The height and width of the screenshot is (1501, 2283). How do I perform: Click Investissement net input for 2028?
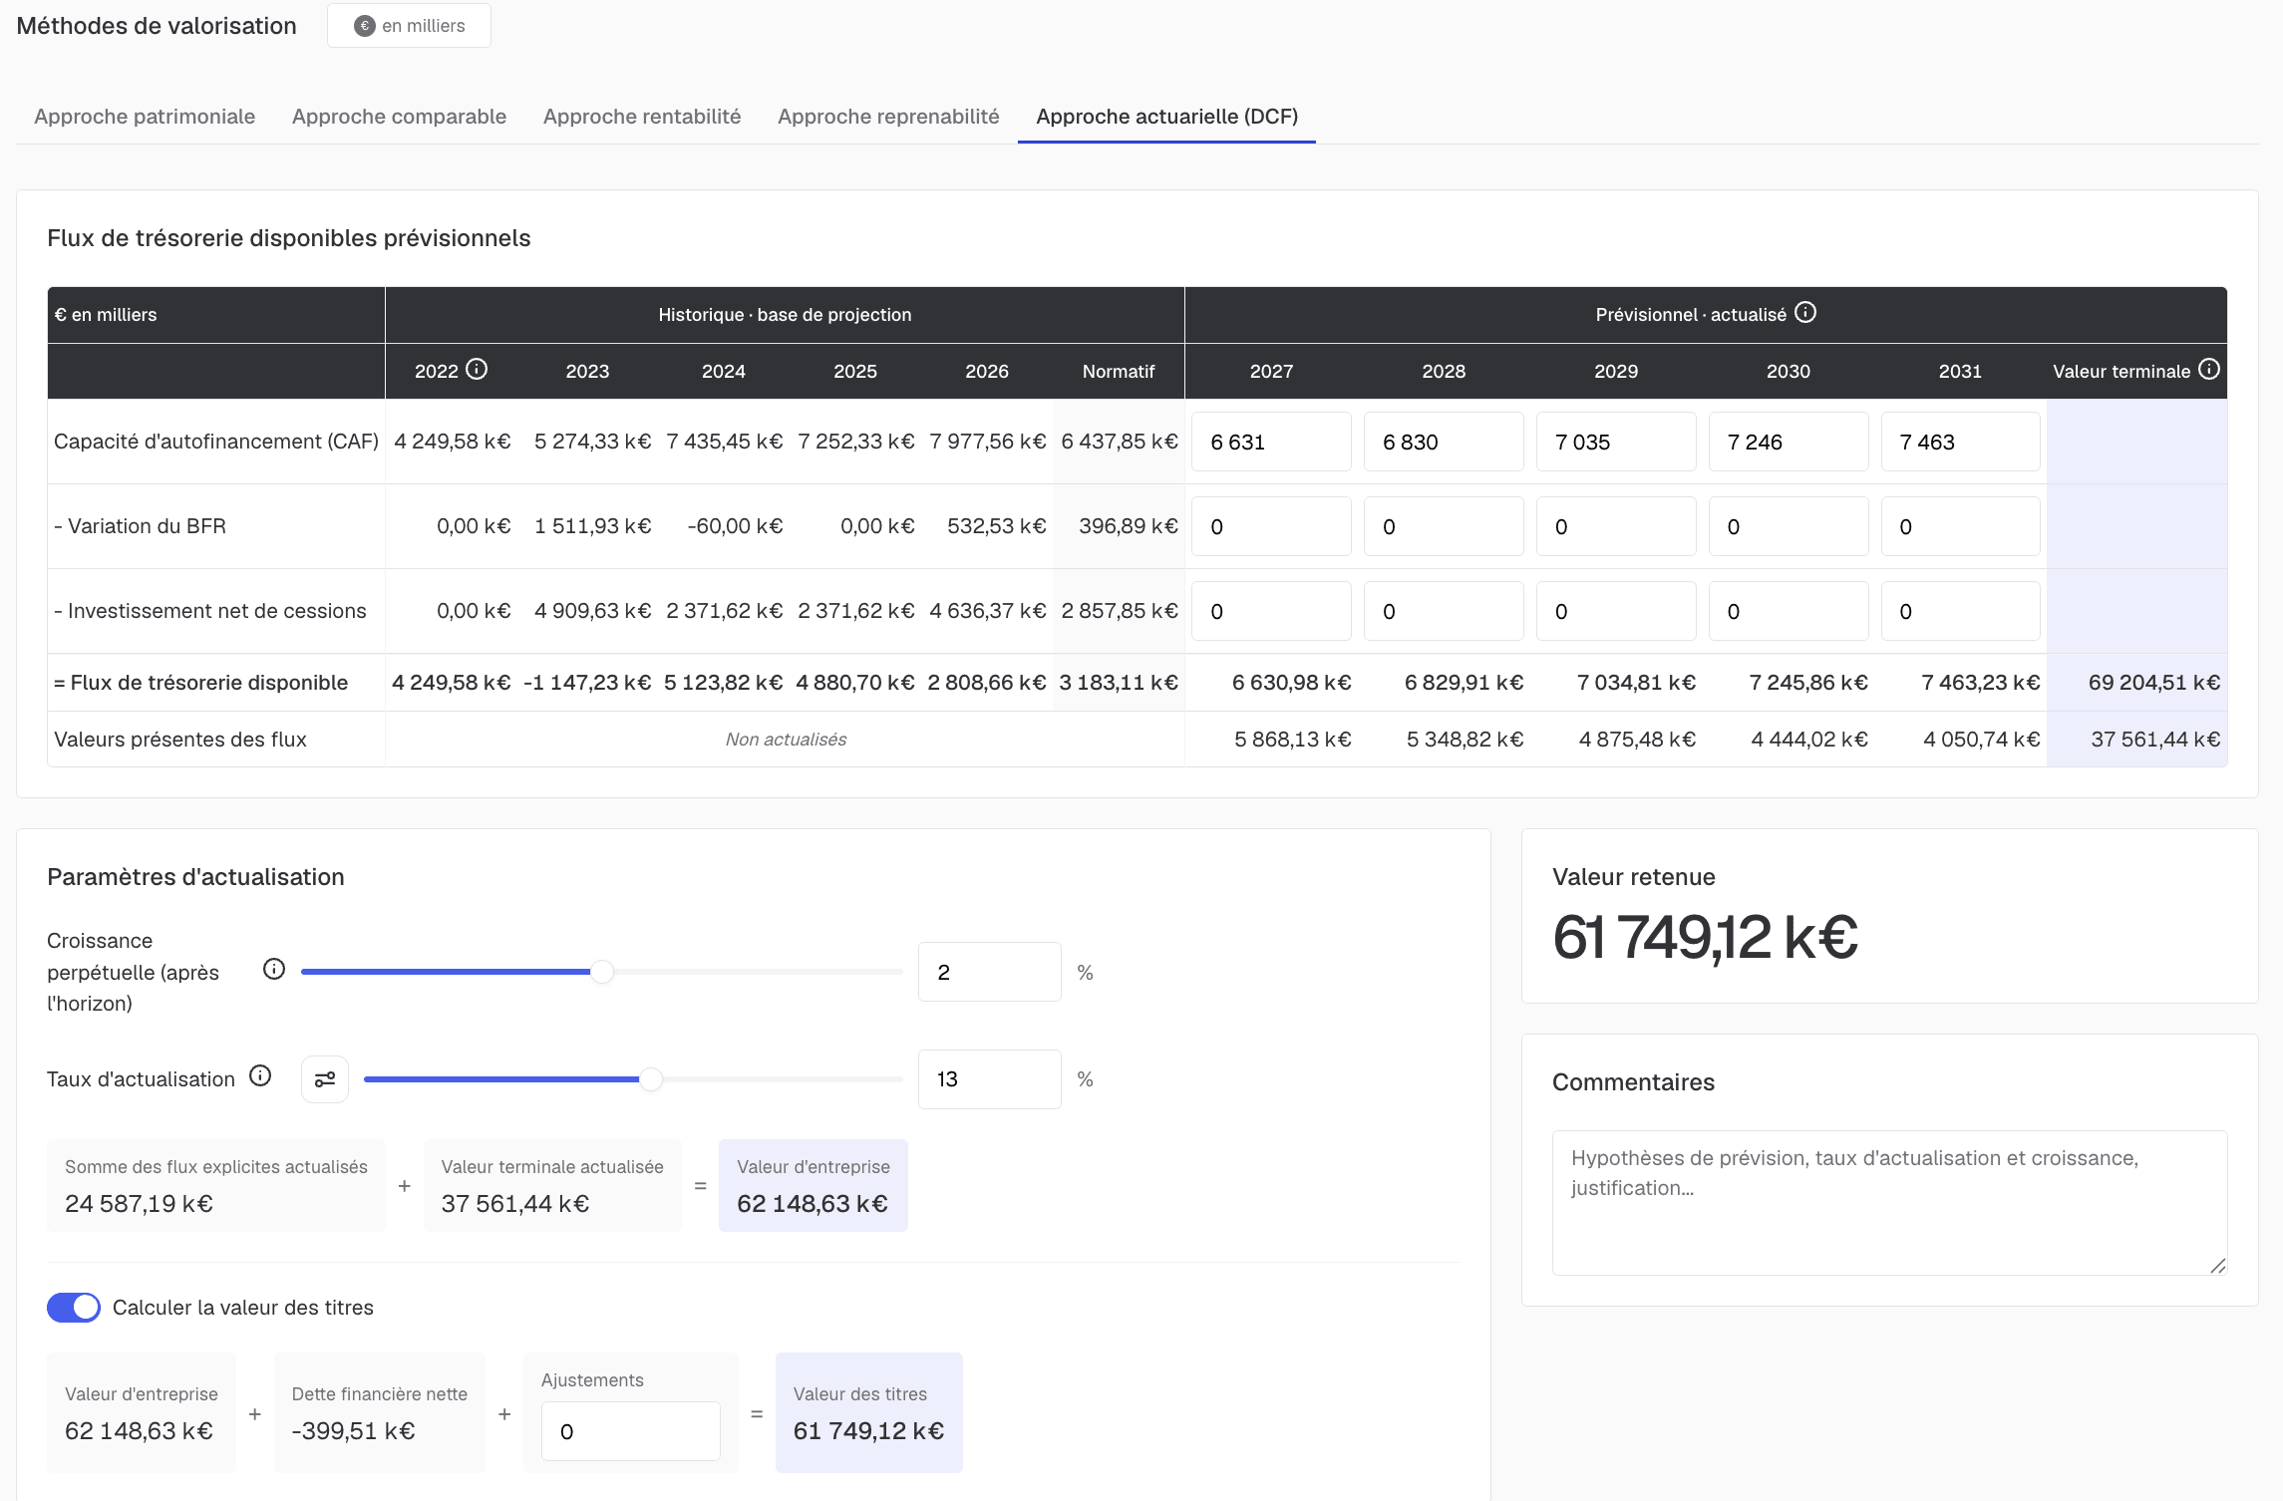pos(1444,611)
